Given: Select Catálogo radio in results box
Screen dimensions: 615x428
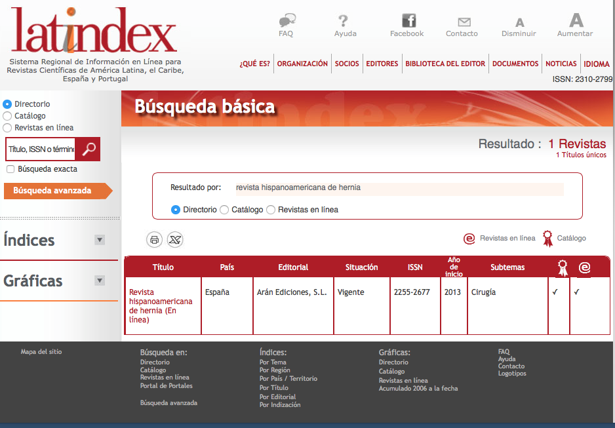Looking at the screenshot, I should 224,210.
